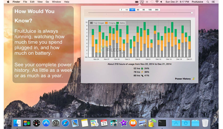Launch Maps from the Dock
Screen dimensions: 223x129
pos(94,123)
